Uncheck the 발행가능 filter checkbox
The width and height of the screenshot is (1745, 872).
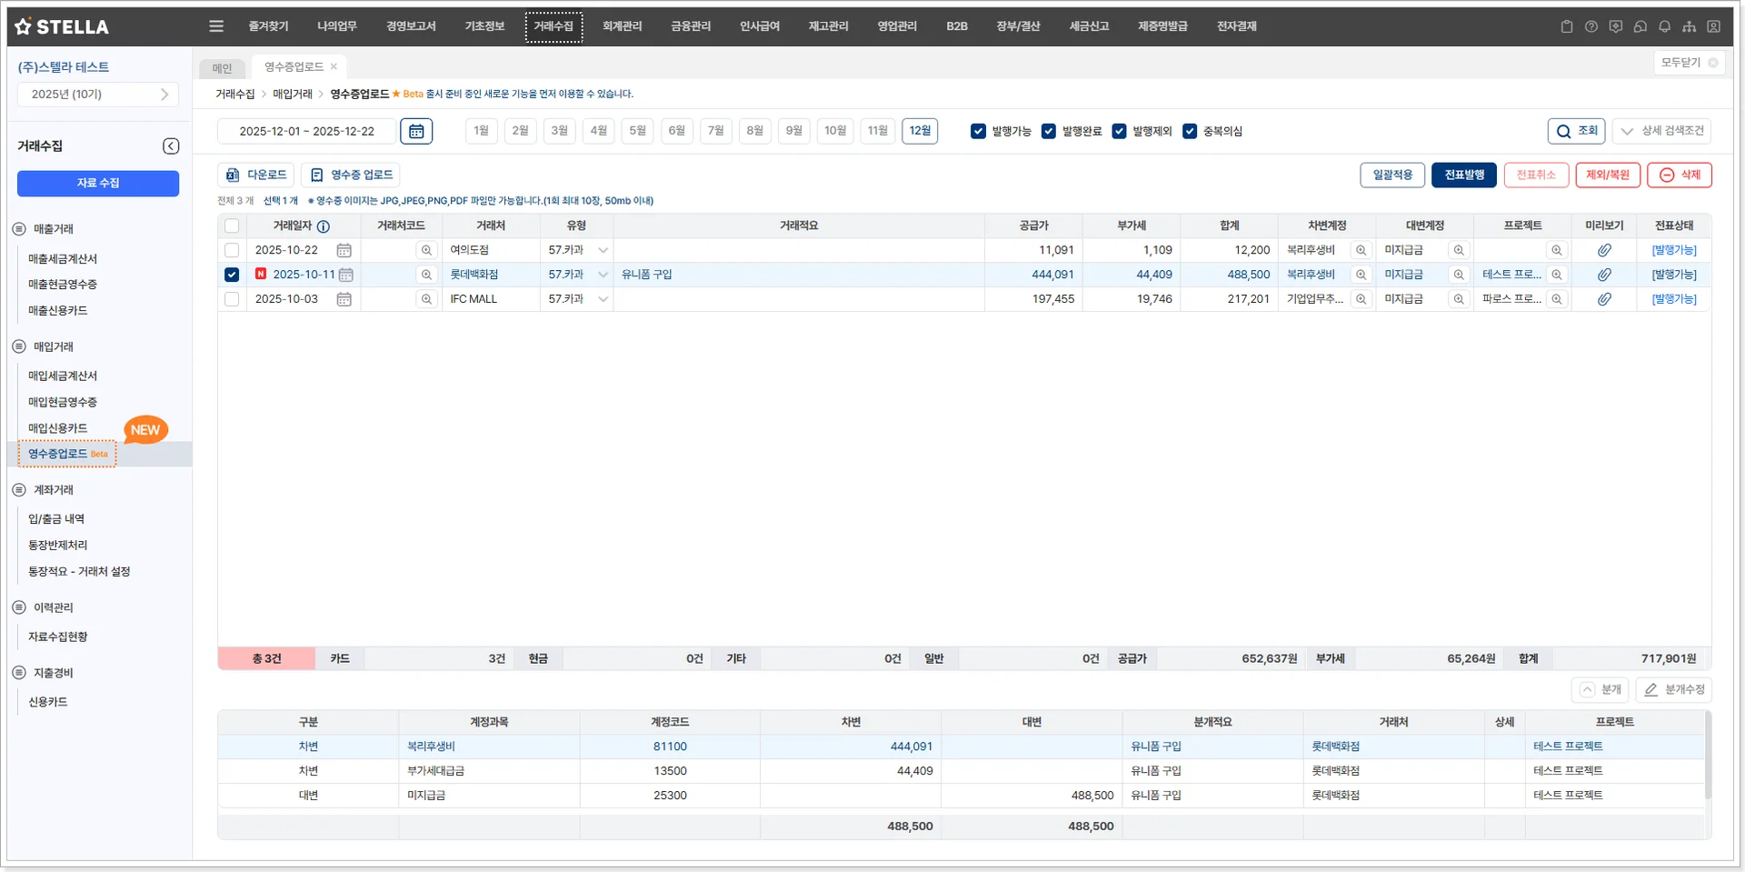coord(978,131)
